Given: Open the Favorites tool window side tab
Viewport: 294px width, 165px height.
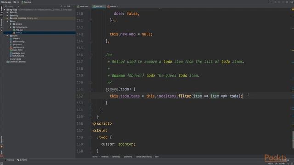Looking at the screenshot, I should pyautogui.click(x=1, y=142).
